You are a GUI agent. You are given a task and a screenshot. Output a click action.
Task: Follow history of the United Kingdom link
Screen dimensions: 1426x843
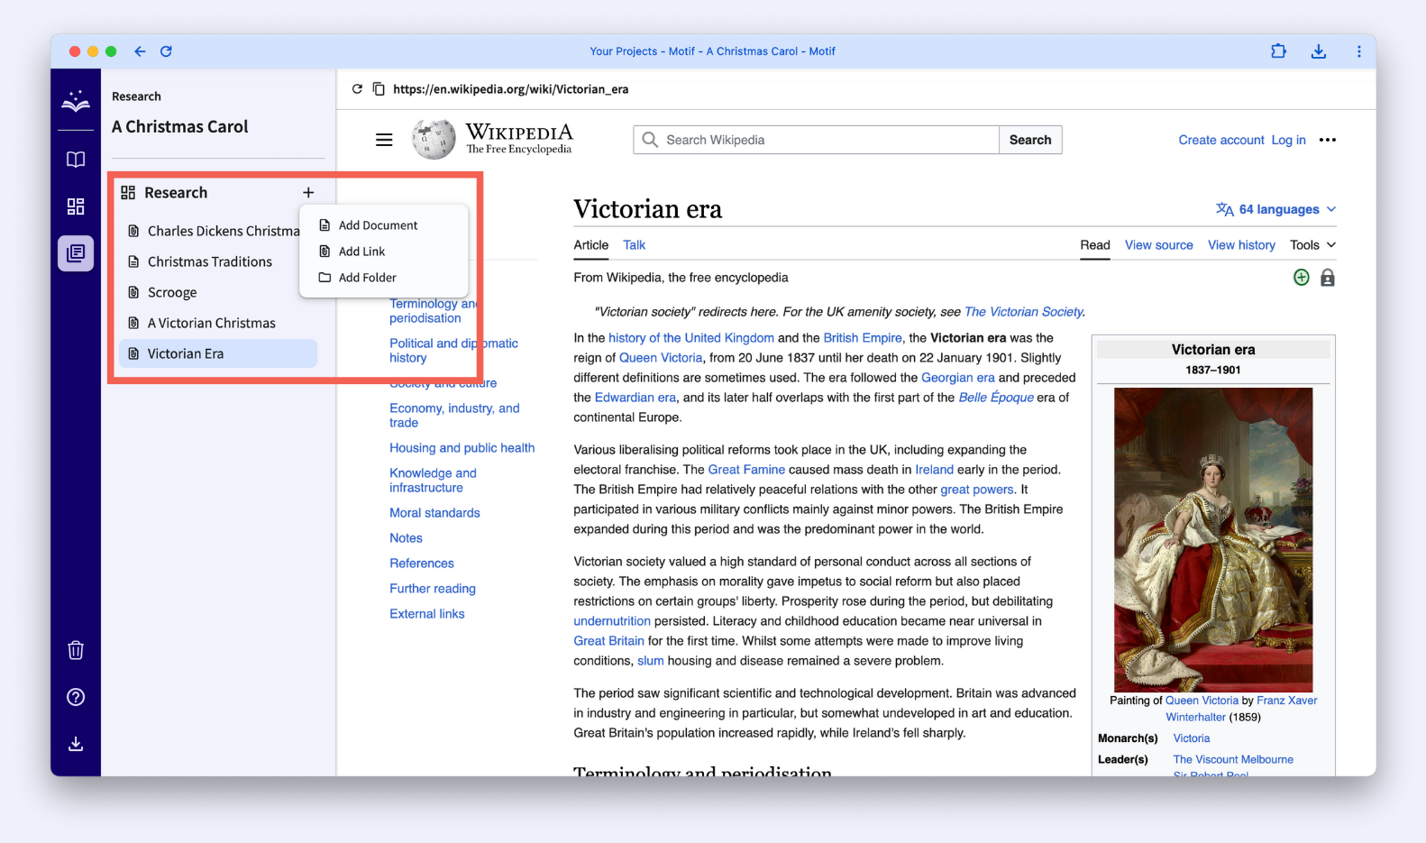click(x=691, y=338)
